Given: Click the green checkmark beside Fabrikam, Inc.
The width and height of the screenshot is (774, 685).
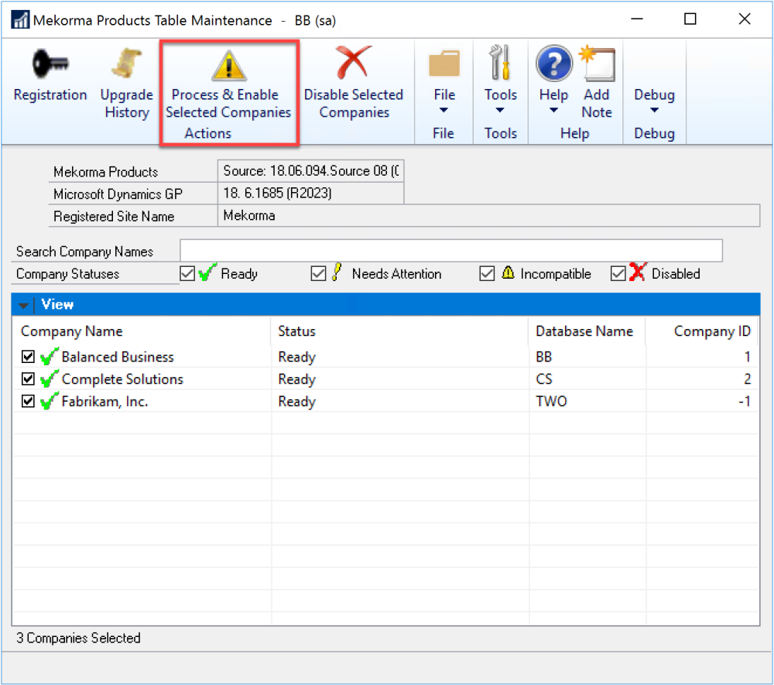Looking at the screenshot, I should (x=50, y=401).
